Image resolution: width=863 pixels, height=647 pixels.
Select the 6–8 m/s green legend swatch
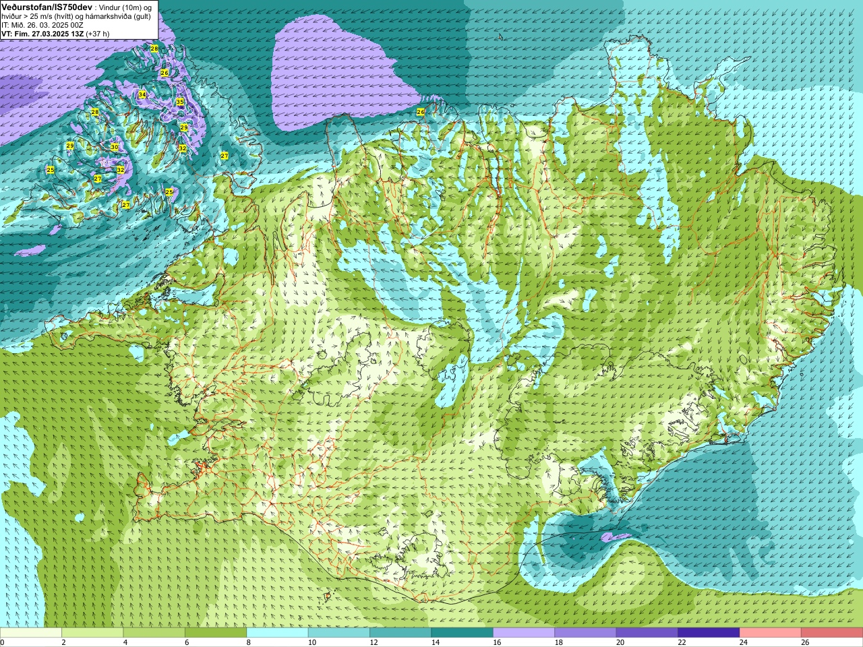click(x=216, y=633)
